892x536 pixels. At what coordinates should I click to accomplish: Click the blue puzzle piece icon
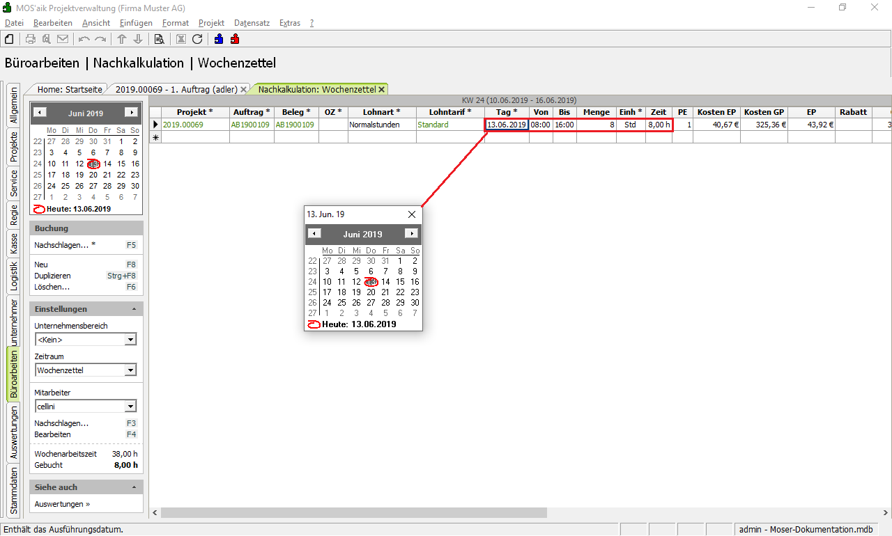coord(219,39)
